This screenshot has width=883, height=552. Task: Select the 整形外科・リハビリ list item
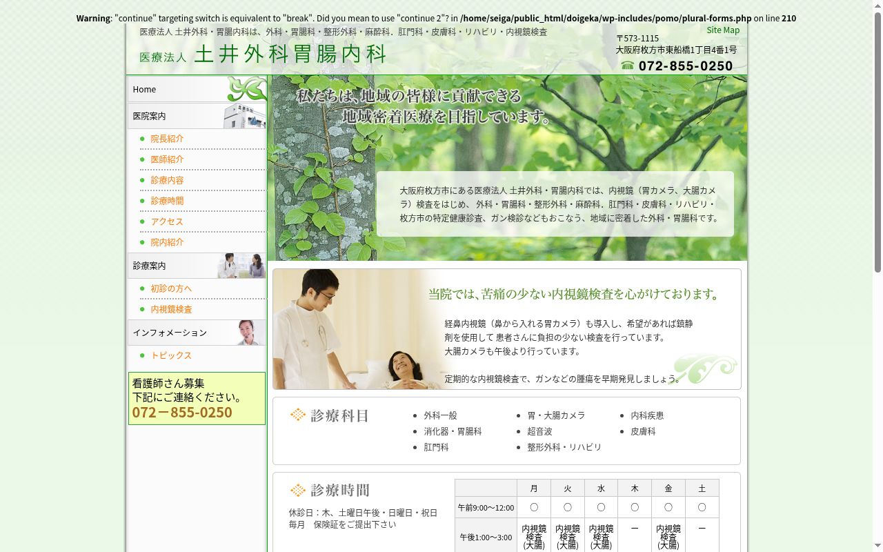[x=564, y=447]
